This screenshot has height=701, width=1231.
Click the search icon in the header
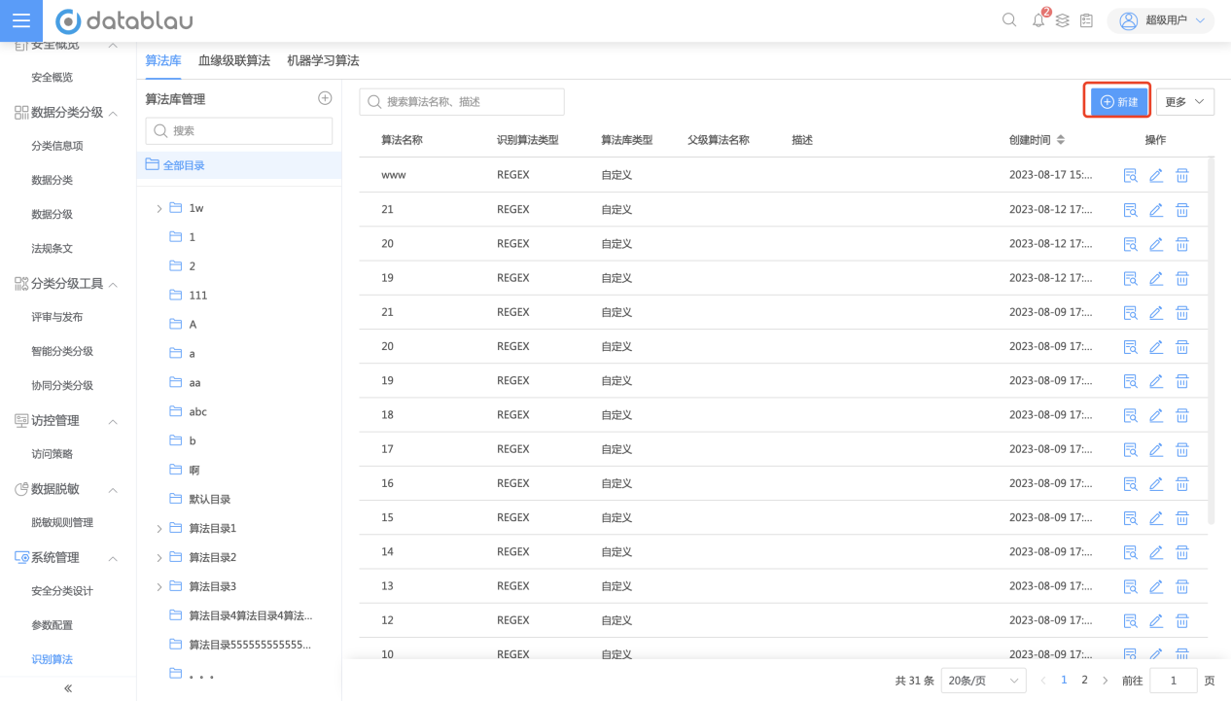(1009, 20)
